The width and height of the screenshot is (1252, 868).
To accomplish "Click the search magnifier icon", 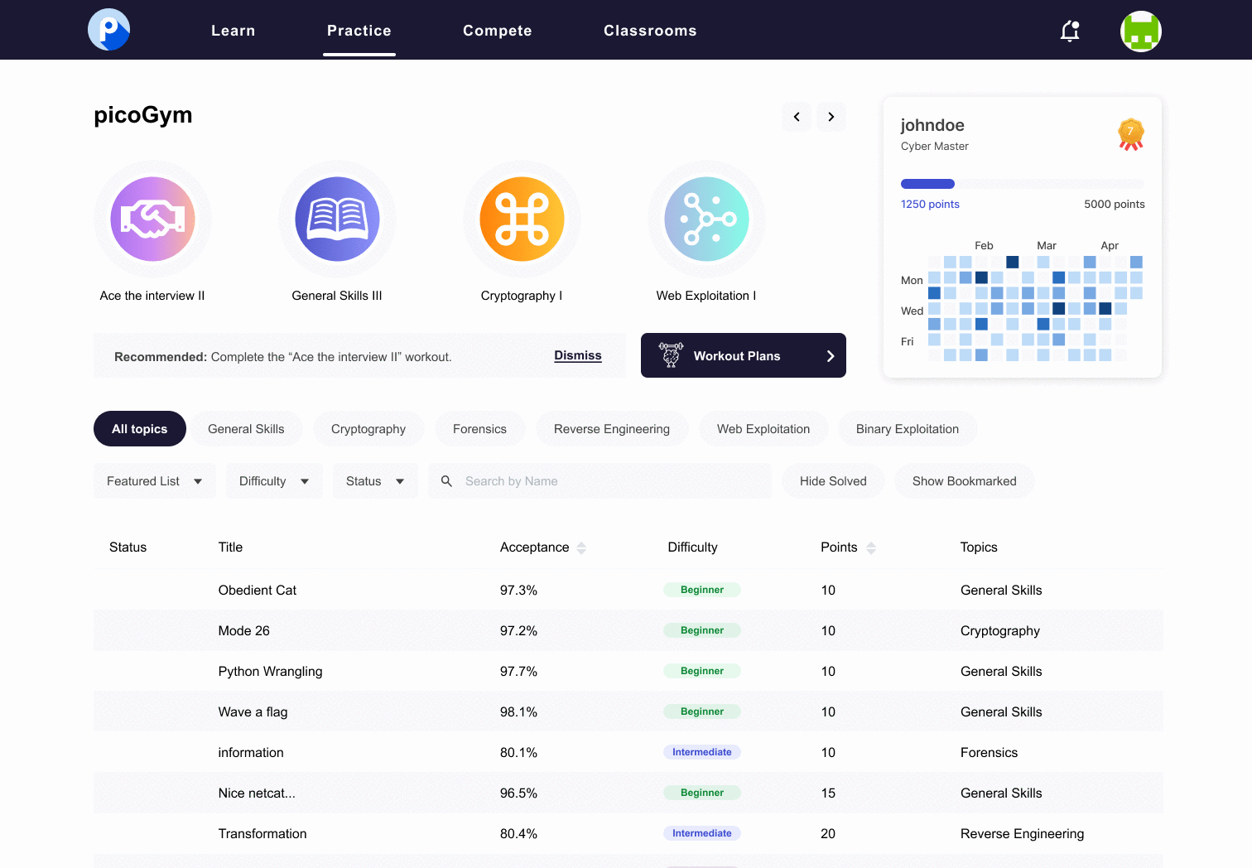I will tap(446, 481).
